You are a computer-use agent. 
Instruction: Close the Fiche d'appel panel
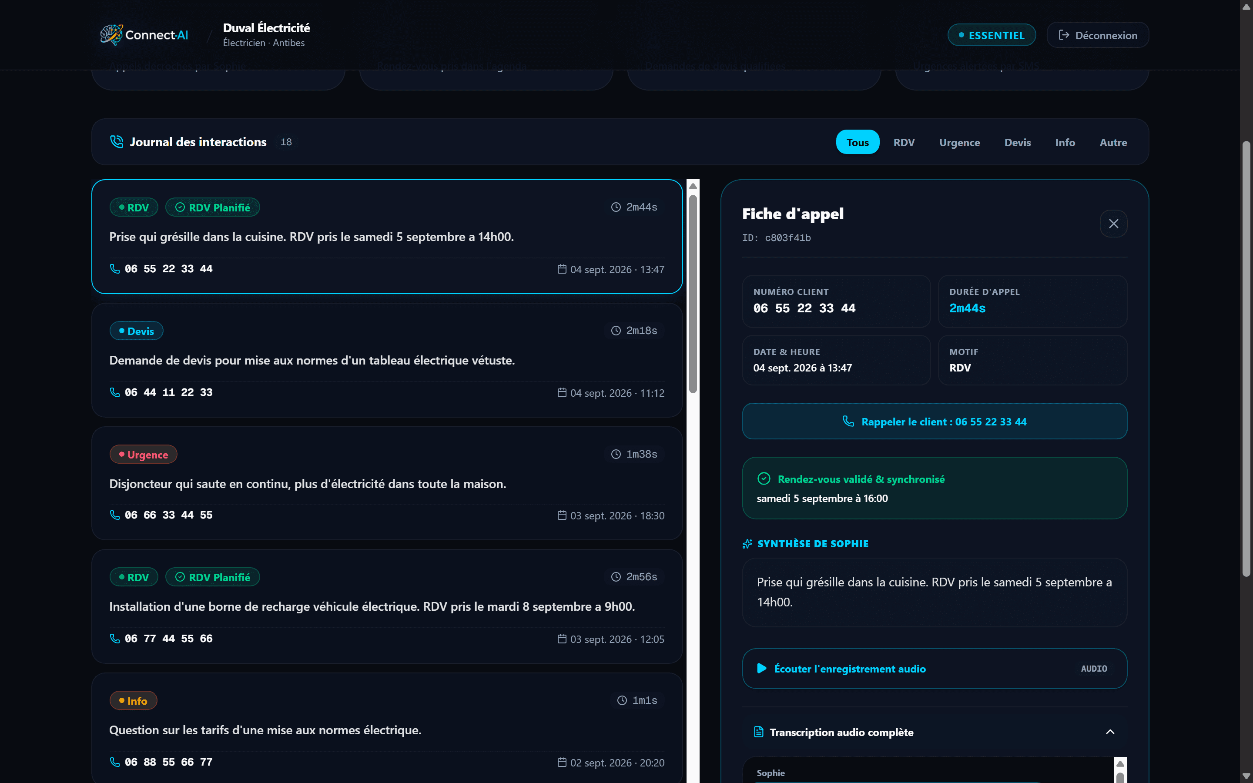point(1113,224)
